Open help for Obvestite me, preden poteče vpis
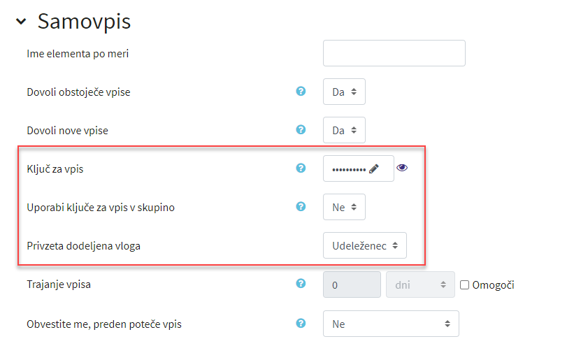 pos(301,323)
